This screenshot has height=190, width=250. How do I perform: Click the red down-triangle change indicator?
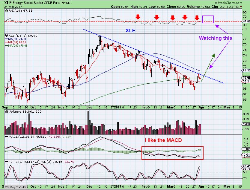point(241,7)
